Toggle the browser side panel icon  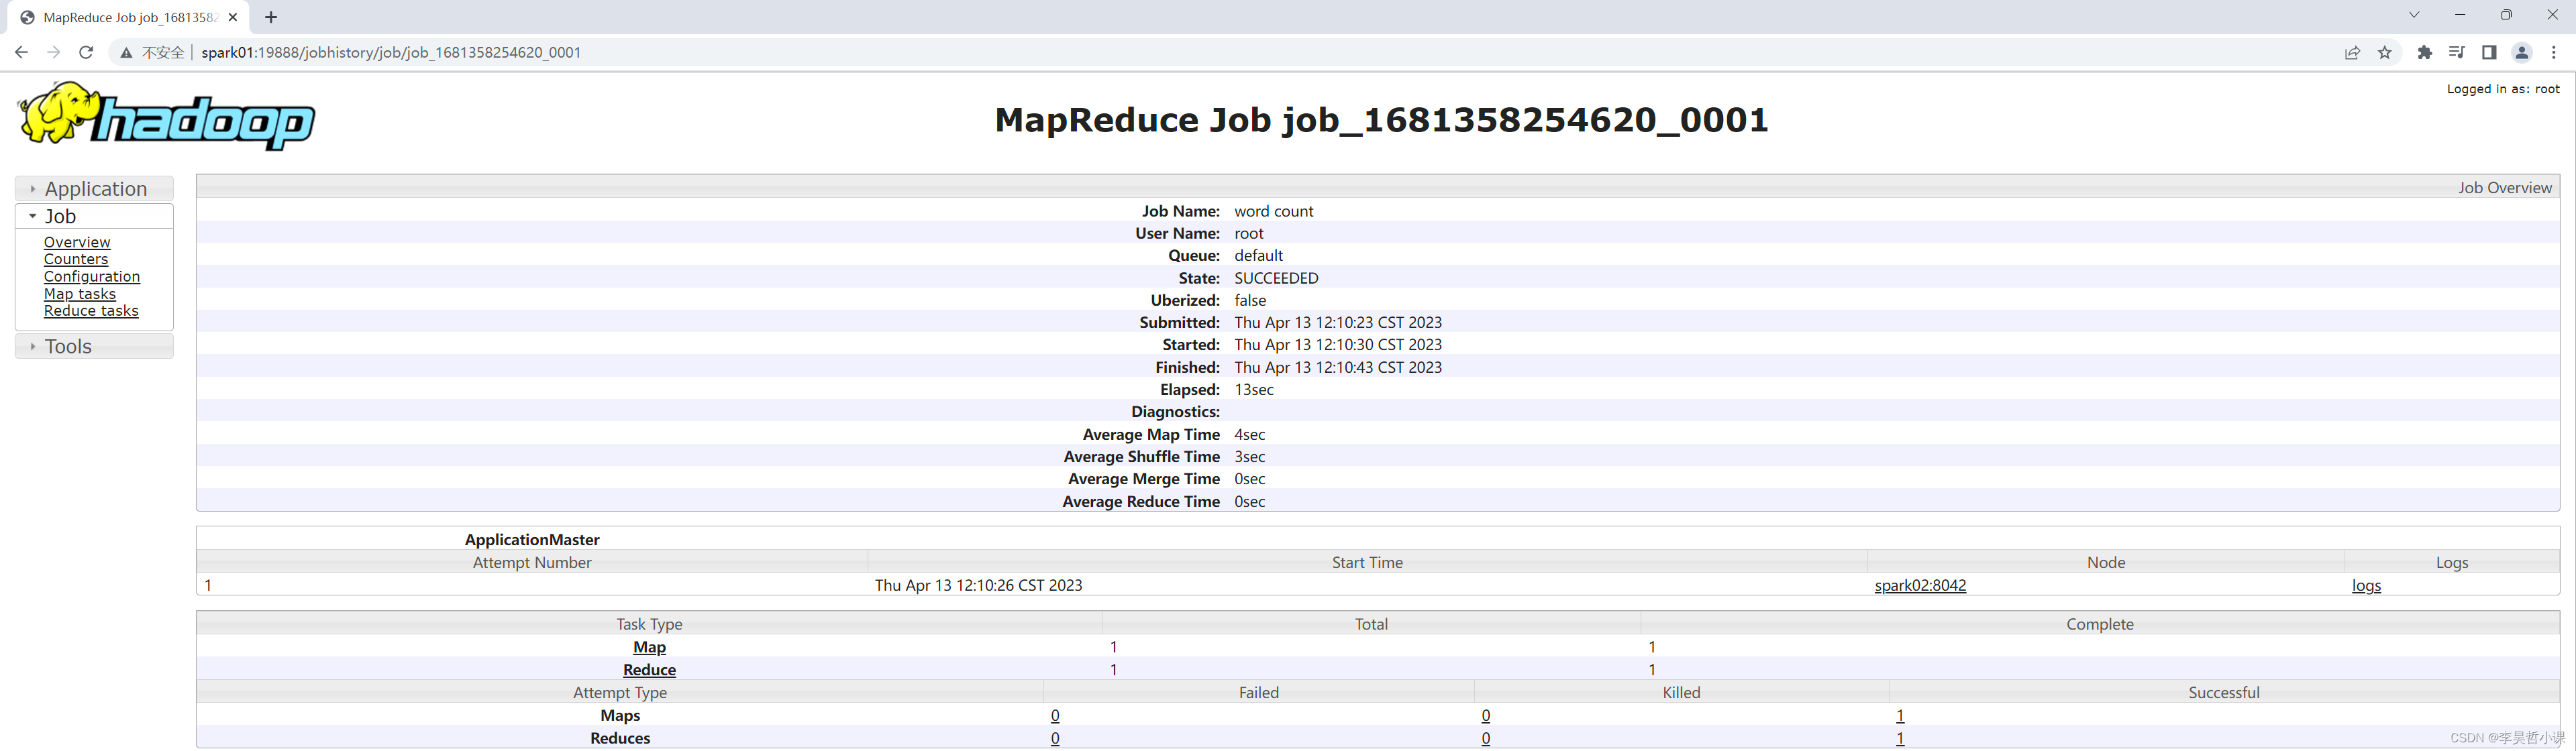coord(2489,53)
